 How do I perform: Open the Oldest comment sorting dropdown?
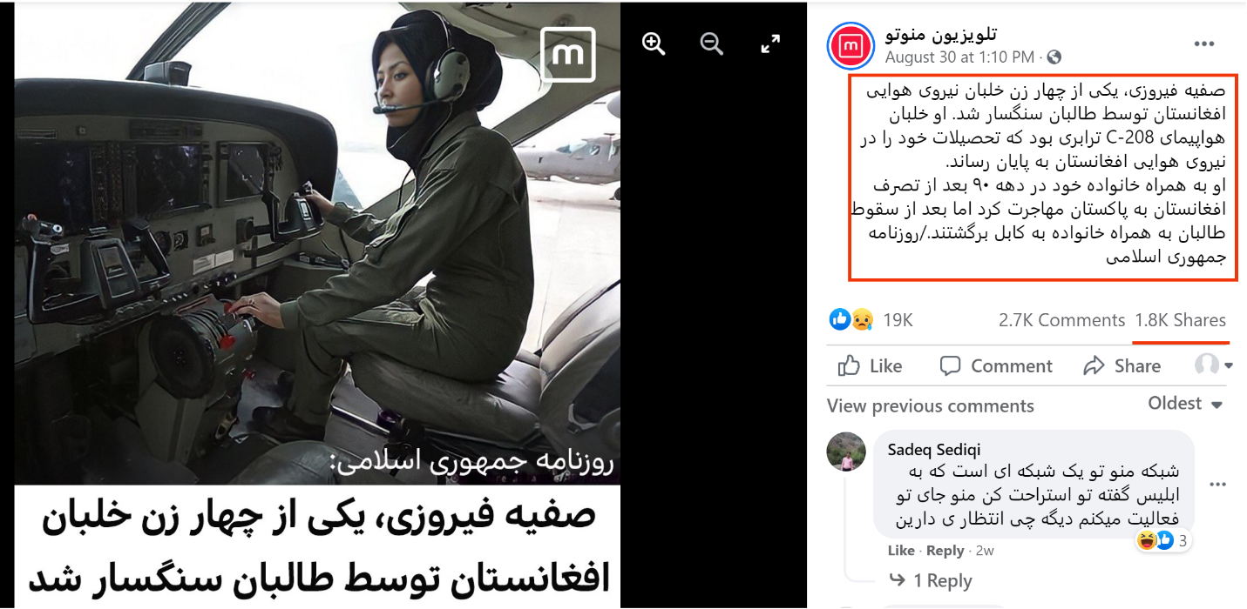(1185, 404)
